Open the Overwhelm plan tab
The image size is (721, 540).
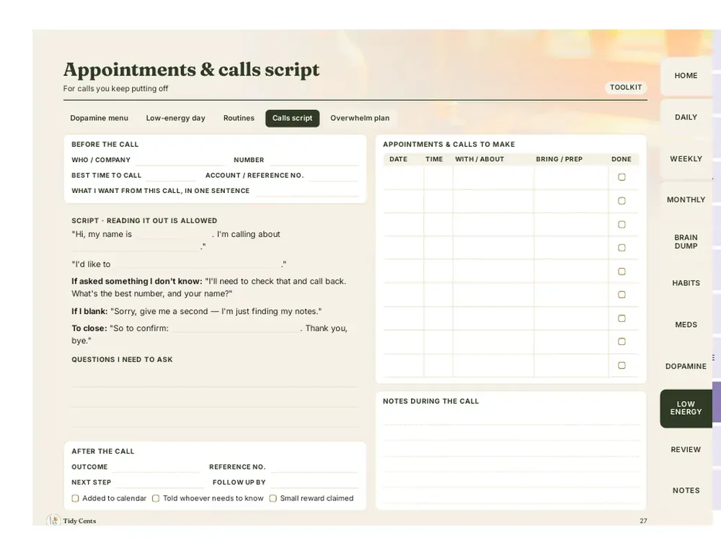click(x=360, y=118)
